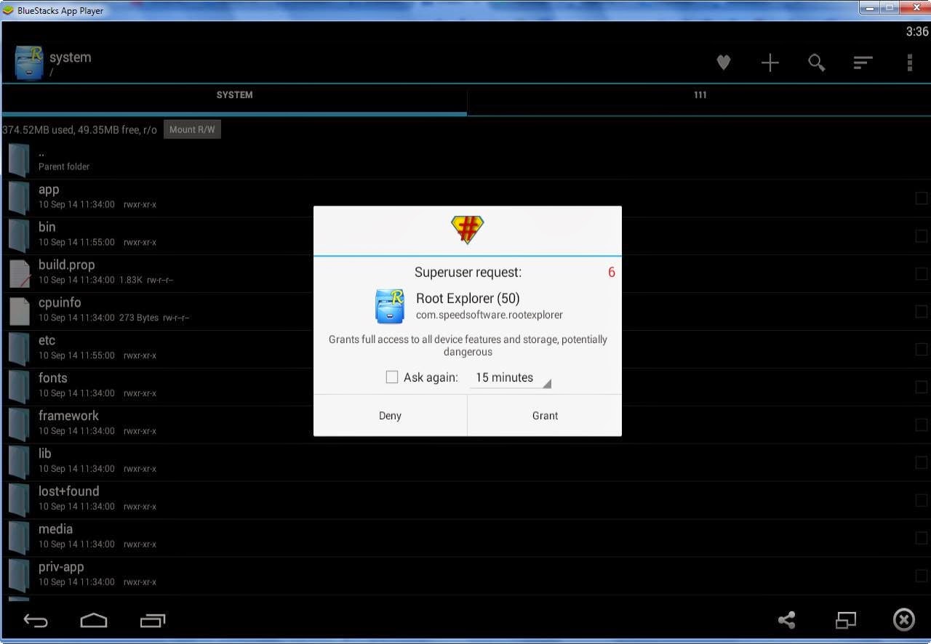This screenshot has width=931, height=644.
Task: Open the lost+found folder name
Action: [68, 491]
